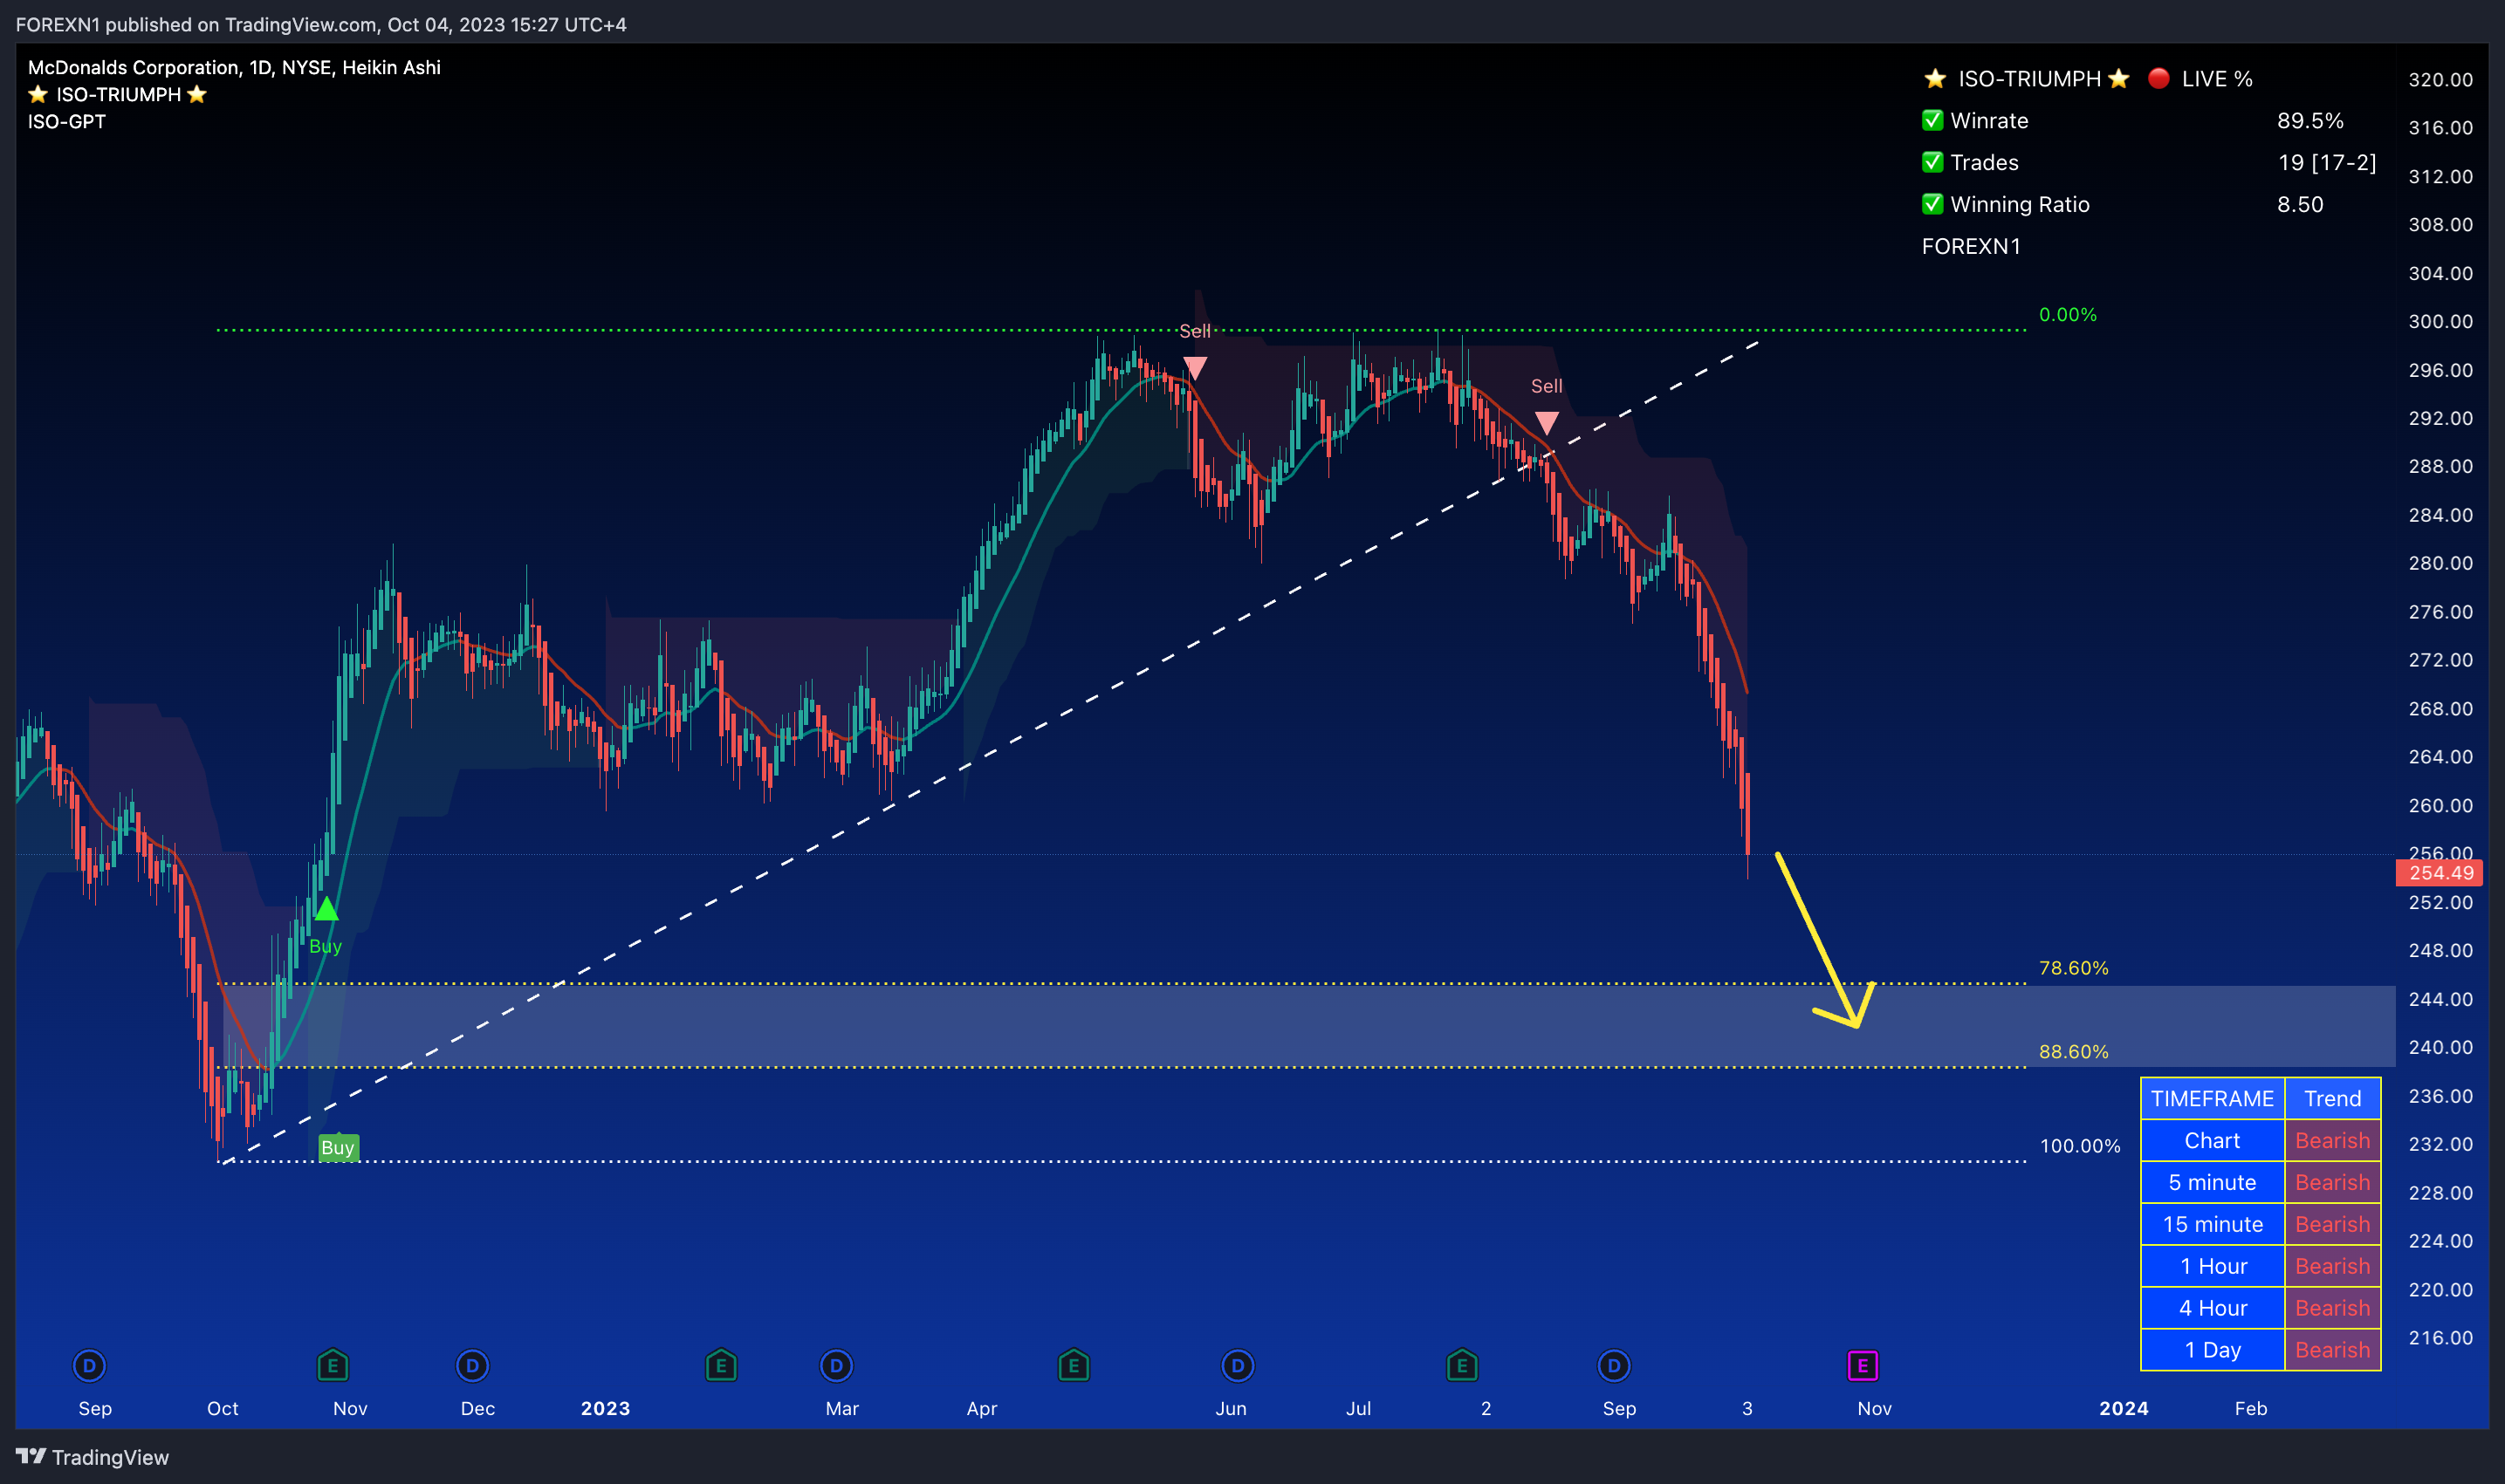Click the 5 minute row label

(2213, 1183)
